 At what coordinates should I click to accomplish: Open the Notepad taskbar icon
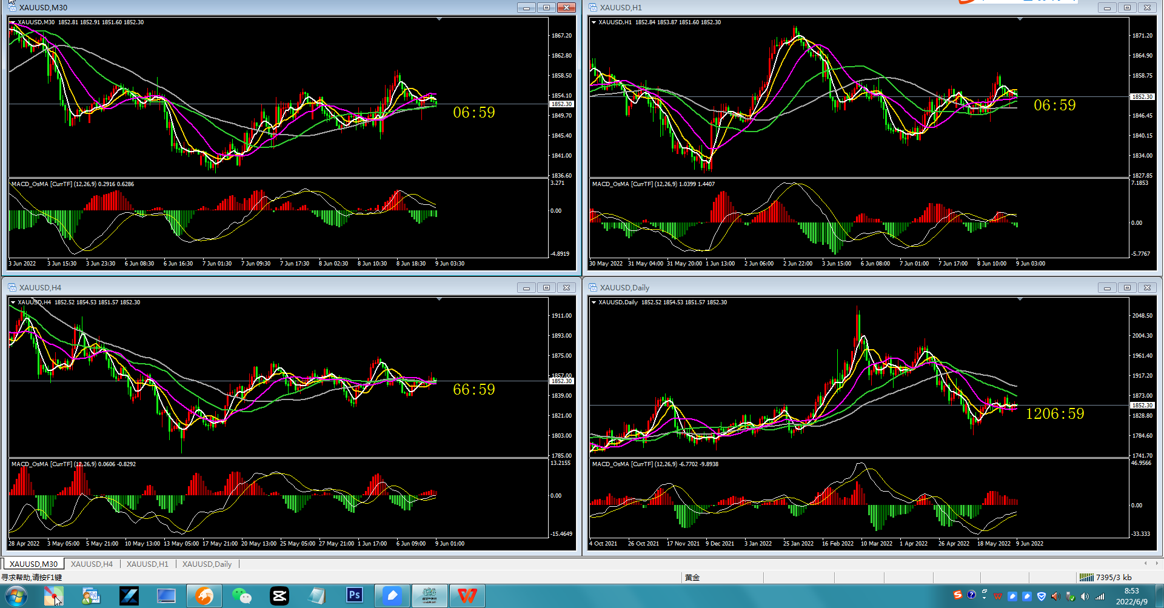[x=316, y=596]
